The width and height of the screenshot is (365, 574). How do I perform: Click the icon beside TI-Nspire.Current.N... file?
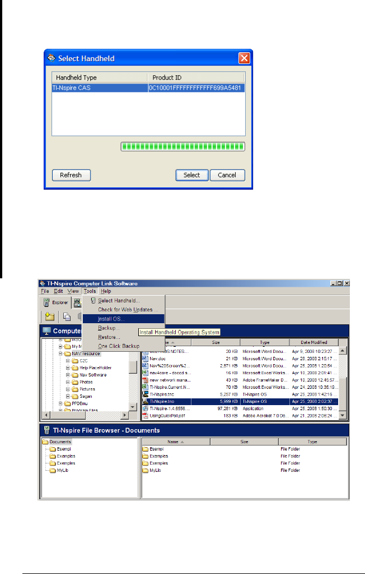[145, 387]
